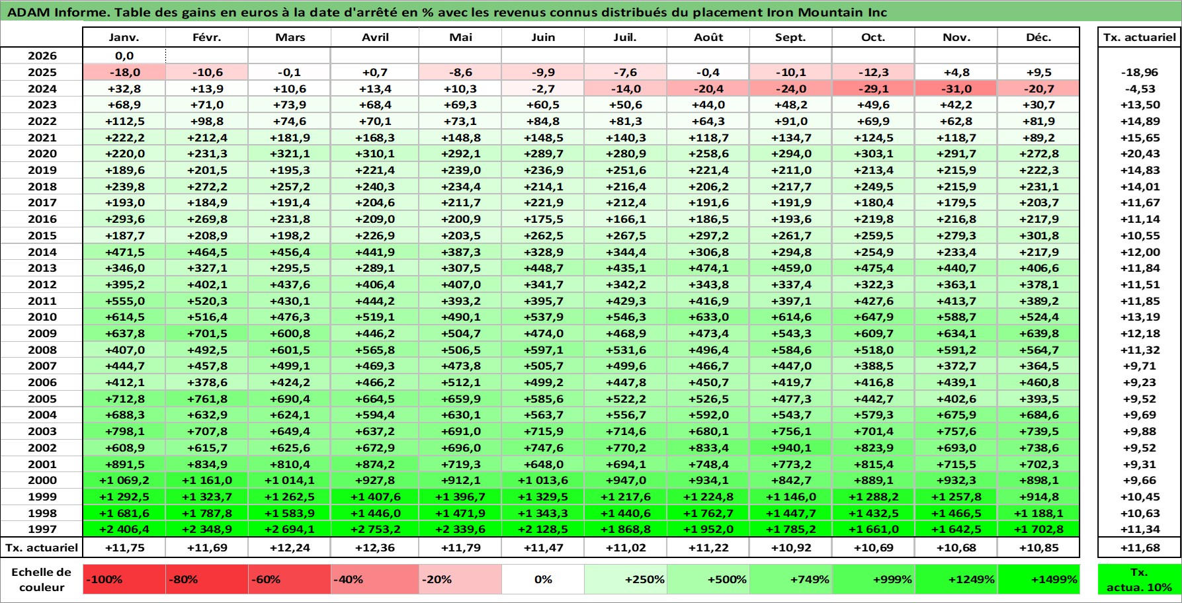
Task: Select the cell with value +1 407,6
Action: click(375, 497)
